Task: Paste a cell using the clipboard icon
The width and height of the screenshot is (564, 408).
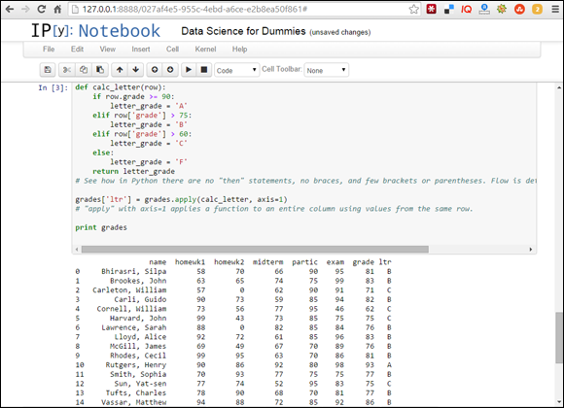Action: coord(100,70)
